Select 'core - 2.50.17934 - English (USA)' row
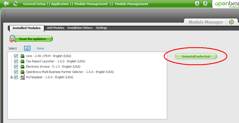Image resolution: width=239 pixels, height=123 pixels. [x=48, y=56]
